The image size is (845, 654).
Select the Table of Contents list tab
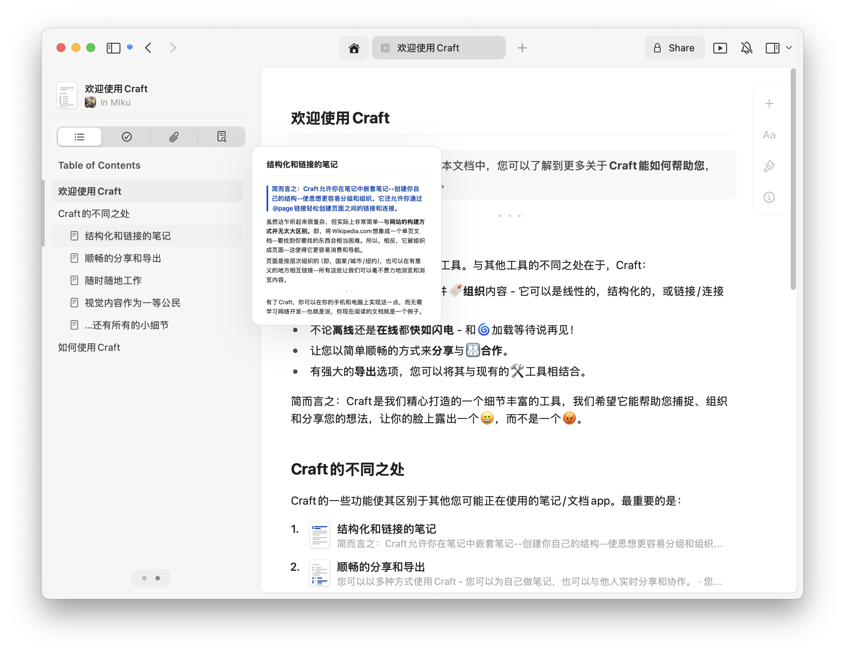(x=80, y=137)
